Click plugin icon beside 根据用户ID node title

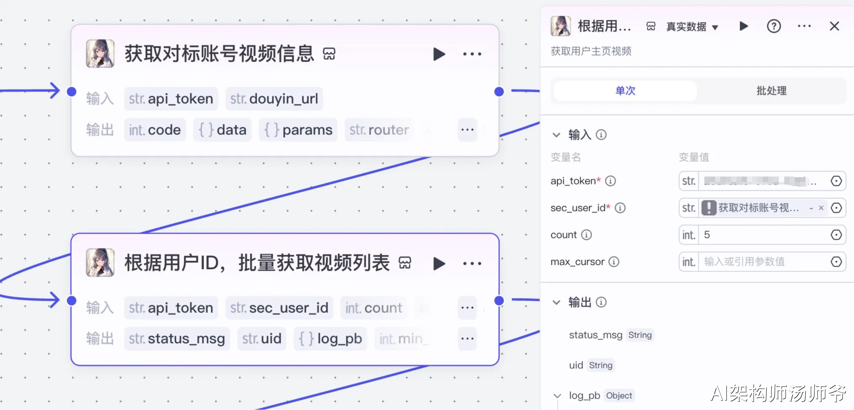point(405,263)
